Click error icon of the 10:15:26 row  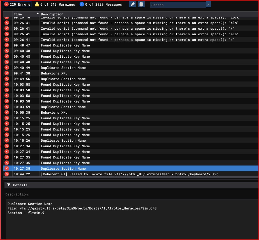(x=7, y=141)
